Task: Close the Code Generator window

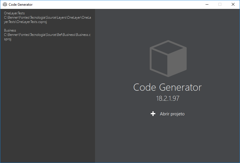Action: [x=233, y=5]
